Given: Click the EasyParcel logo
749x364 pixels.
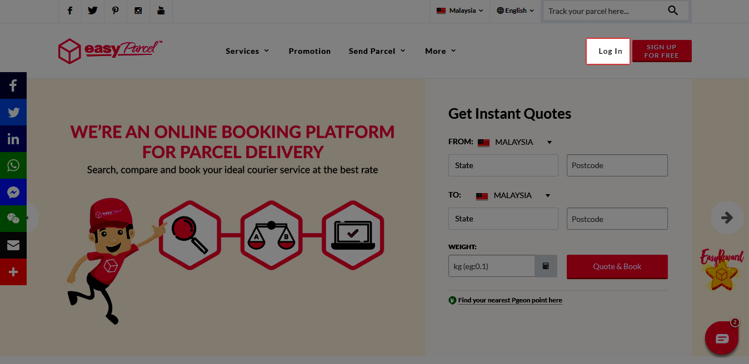Looking at the screenshot, I should click(110, 50).
